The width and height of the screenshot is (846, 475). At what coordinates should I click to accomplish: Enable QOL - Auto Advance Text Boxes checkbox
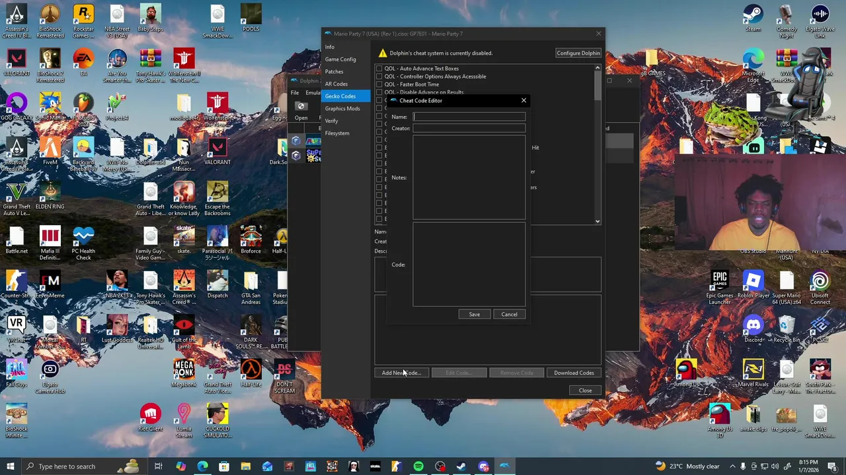[379, 69]
